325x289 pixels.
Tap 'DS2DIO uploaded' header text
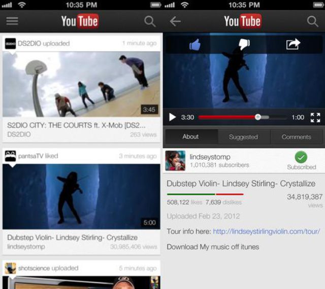(44, 44)
